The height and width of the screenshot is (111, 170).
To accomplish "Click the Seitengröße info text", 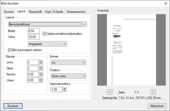I will (131, 98).
